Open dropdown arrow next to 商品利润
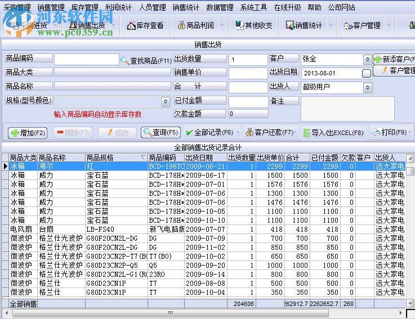The height and width of the screenshot is (319, 415). pos(222,25)
